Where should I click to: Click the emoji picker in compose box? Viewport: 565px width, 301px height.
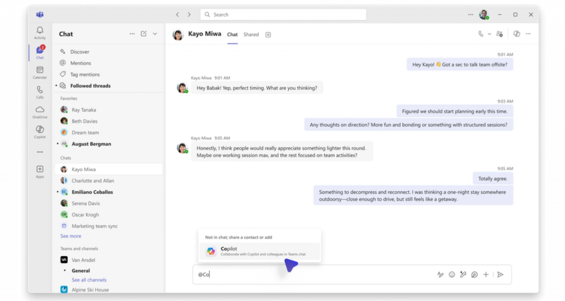(452, 275)
